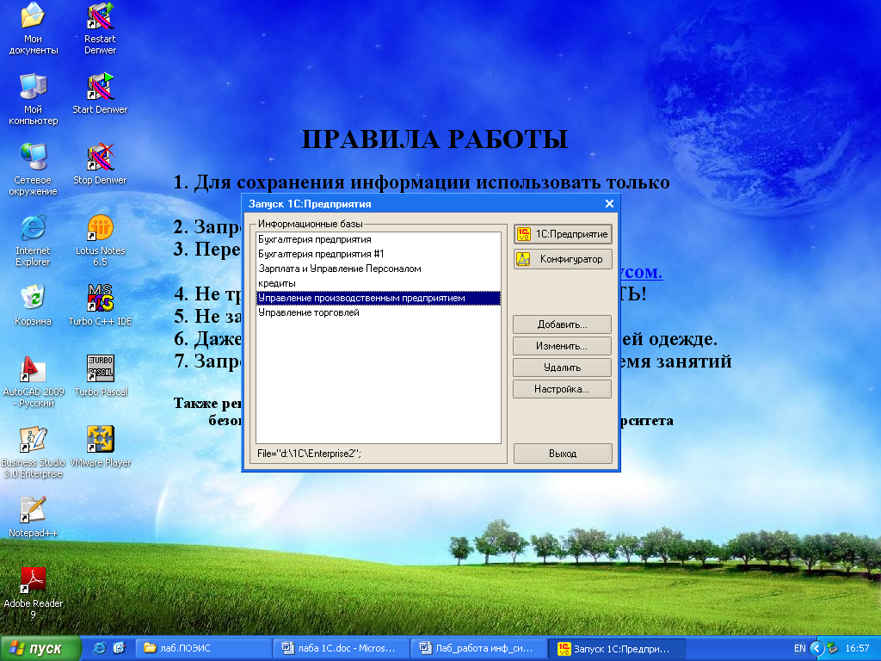Choose the кредиты information base
Image resolution: width=881 pixels, height=661 pixels.
277,283
